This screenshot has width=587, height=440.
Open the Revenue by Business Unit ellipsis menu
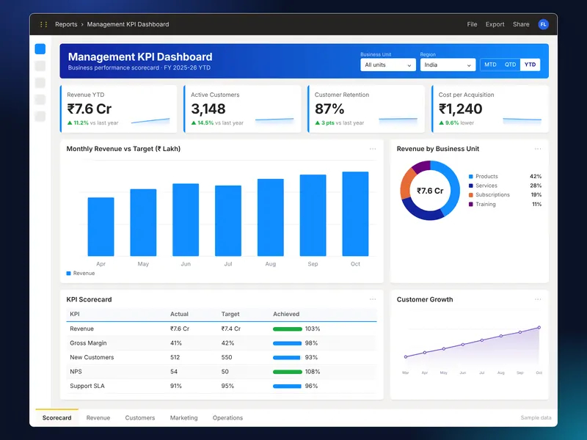click(538, 149)
